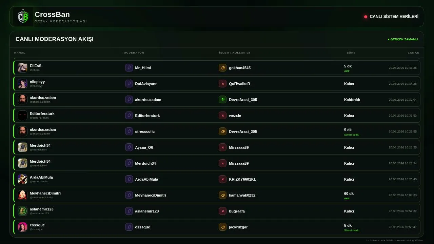The image size is (434, 244).
Task: Click the Editorferaturk channel name
Action: [42, 114]
